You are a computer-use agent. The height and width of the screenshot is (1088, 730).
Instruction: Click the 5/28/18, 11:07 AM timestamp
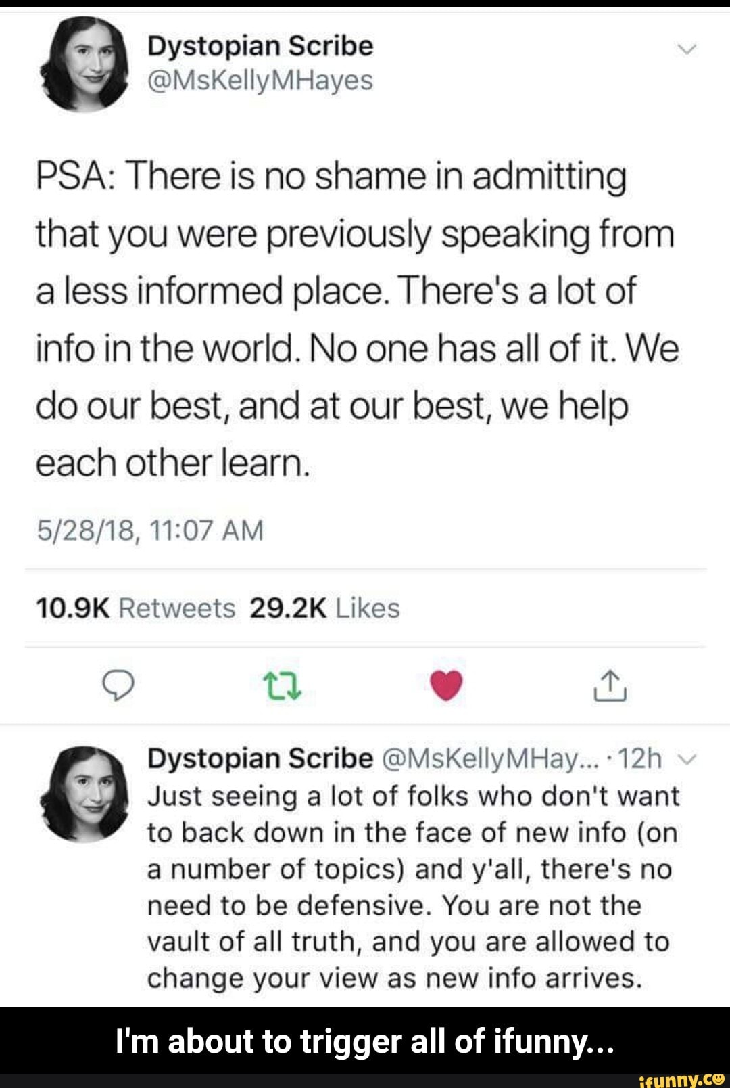coord(150,530)
